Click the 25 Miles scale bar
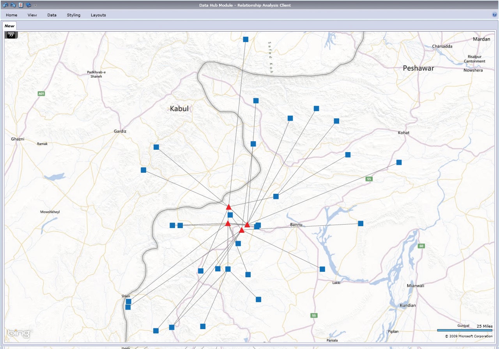Image resolution: width=499 pixels, height=349 pixels. (x=464, y=330)
